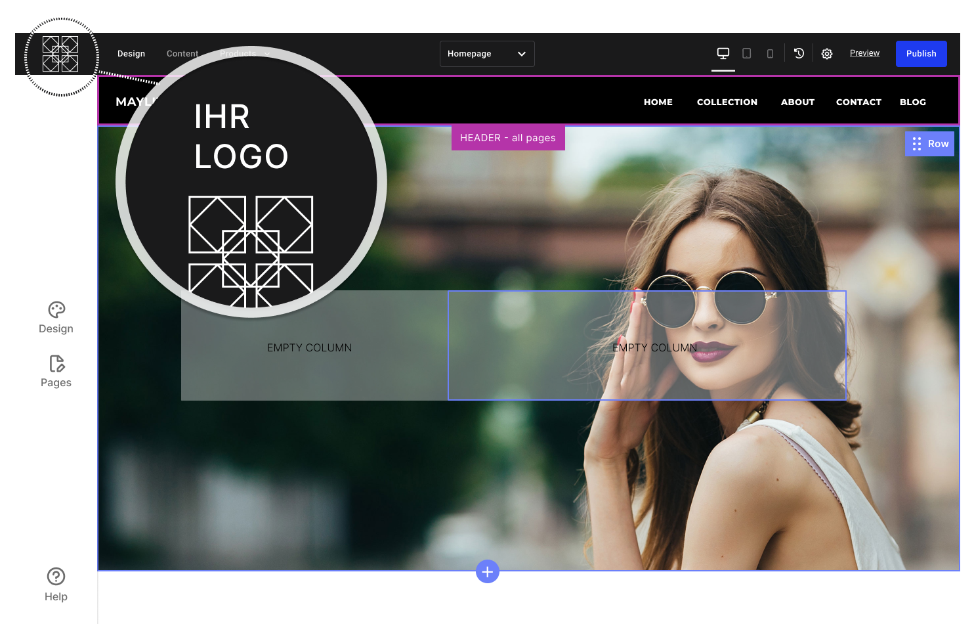This screenshot has height=643, width=974.
Task: Switch to desktop preview mode icon
Action: pos(723,53)
